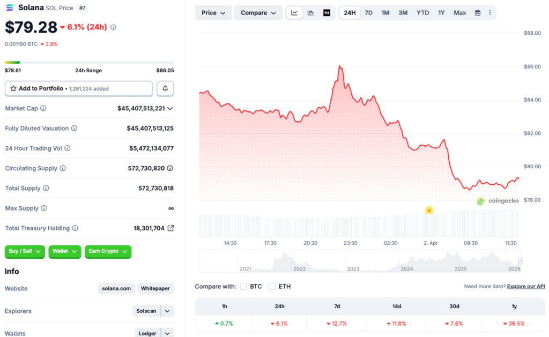
Task: Open the TradingView (TV) chart icon
Action: (x=327, y=12)
